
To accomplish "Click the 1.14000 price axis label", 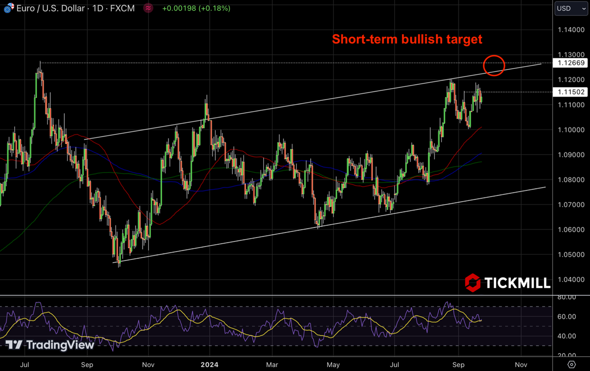I will click(571, 30).
